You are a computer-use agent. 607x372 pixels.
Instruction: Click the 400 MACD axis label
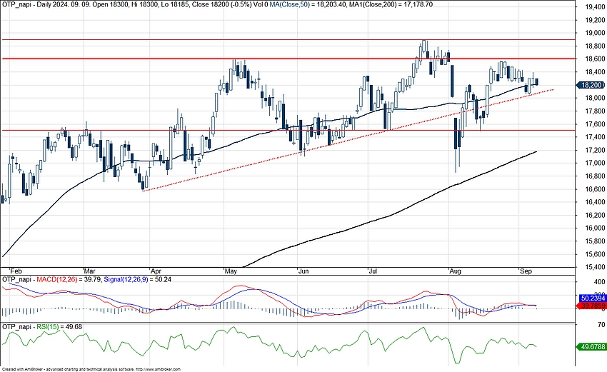[x=601, y=282]
